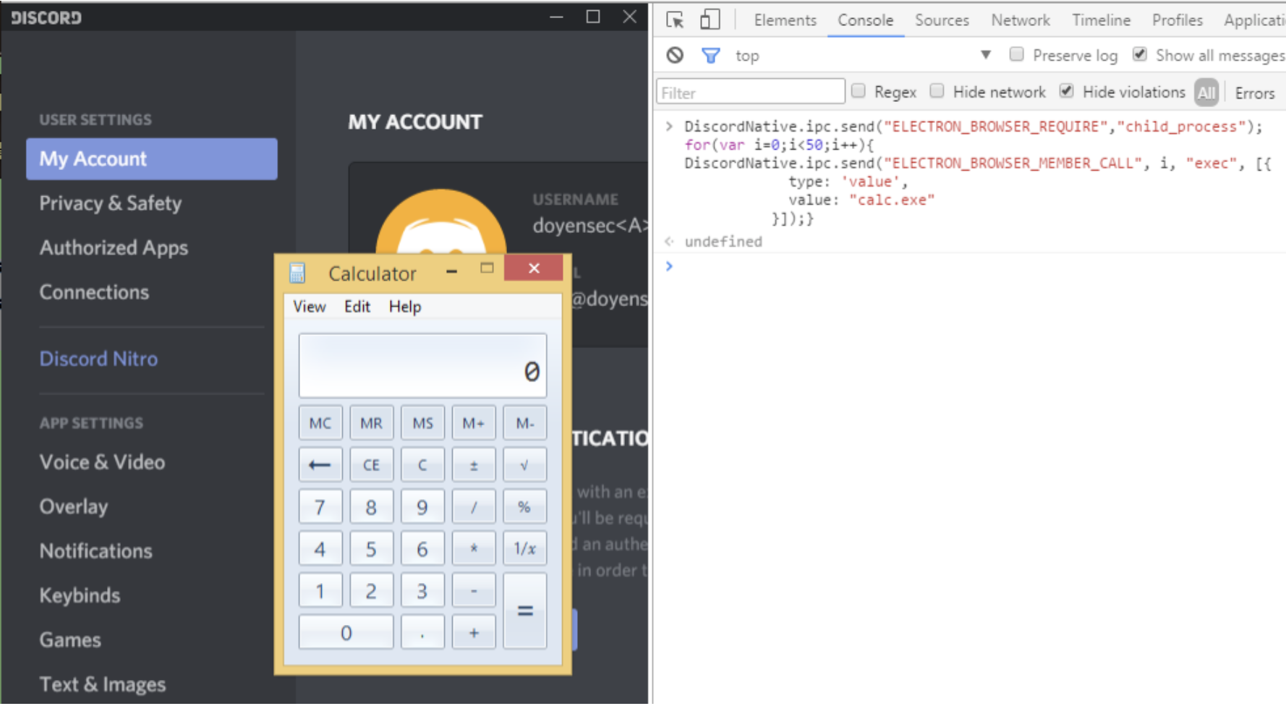The width and height of the screenshot is (1286, 706).
Task: Uncheck the Hide violations checkbox
Action: coord(1066,91)
